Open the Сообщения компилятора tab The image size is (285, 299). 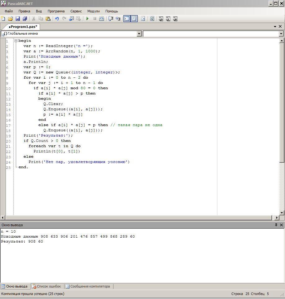(90, 287)
